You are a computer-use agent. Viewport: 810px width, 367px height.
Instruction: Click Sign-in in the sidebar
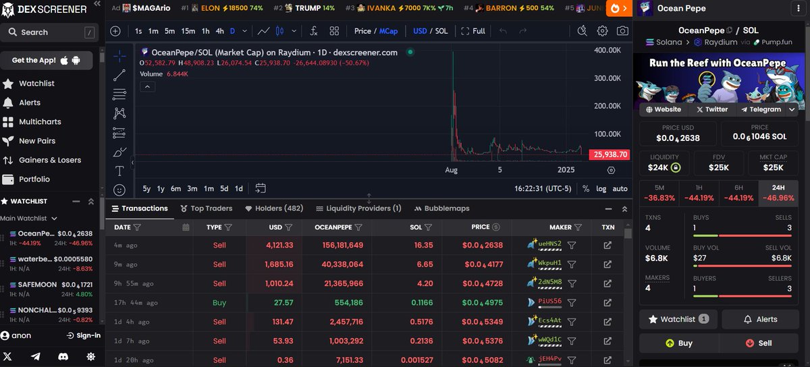84,335
